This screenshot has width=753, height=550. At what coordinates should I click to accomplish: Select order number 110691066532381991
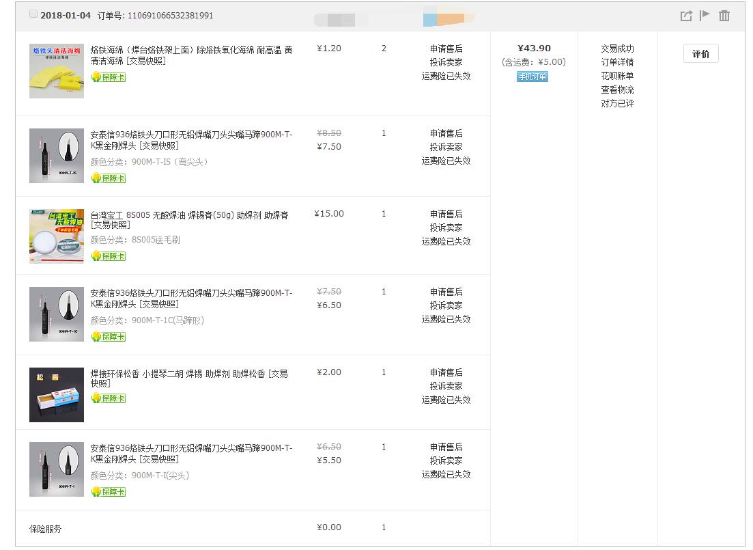[x=170, y=16]
